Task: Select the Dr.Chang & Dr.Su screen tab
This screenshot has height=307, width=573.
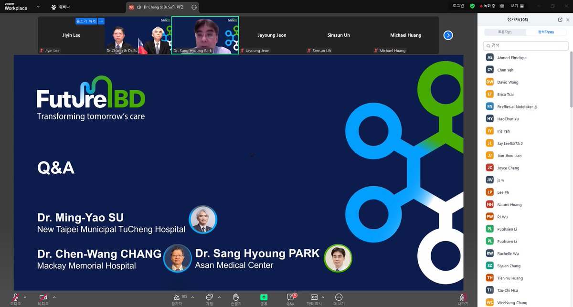Action: click(x=162, y=7)
